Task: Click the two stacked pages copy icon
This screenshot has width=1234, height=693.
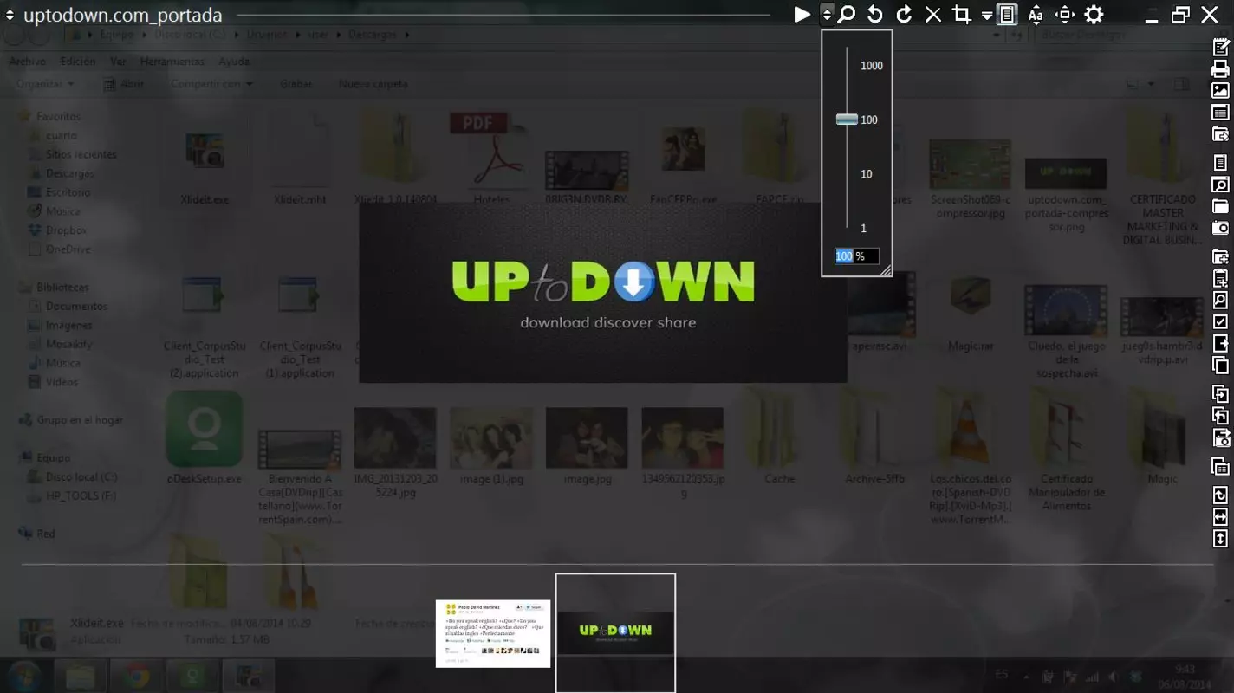Action: coord(1220,365)
